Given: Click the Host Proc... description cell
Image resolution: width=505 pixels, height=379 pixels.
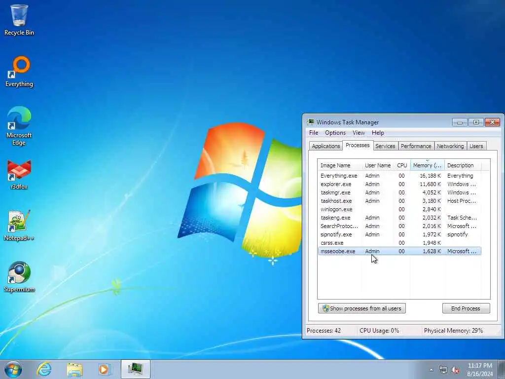Looking at the screenshot, I should click(462, 201).
